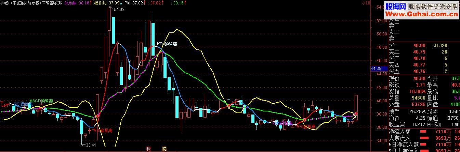Image resolution: width=460 pixels, height=152 pixels.
Task: Click the red RSI底背离 annotation near the 33.41 low
Action: 103,130
